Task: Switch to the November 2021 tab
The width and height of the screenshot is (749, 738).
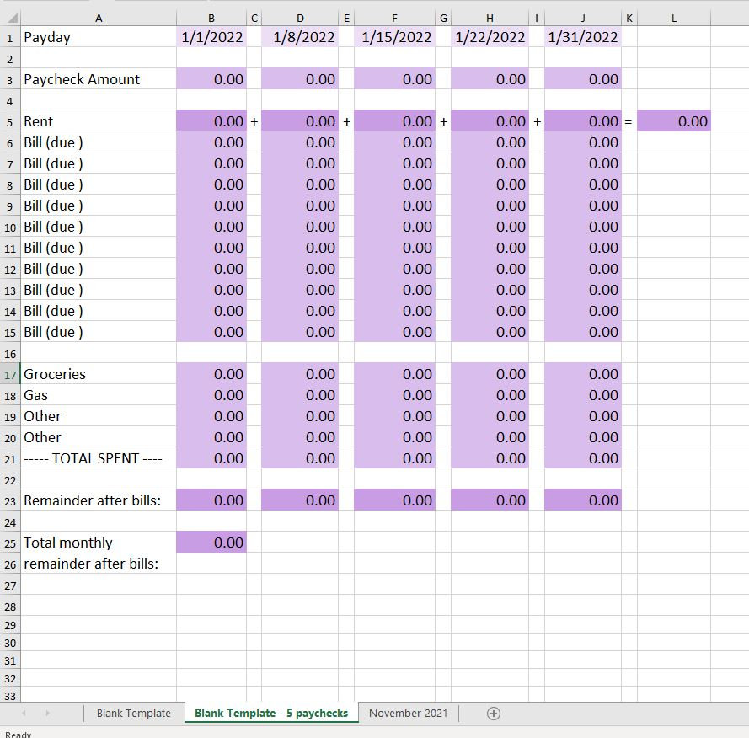Action: tap(408, 713)
